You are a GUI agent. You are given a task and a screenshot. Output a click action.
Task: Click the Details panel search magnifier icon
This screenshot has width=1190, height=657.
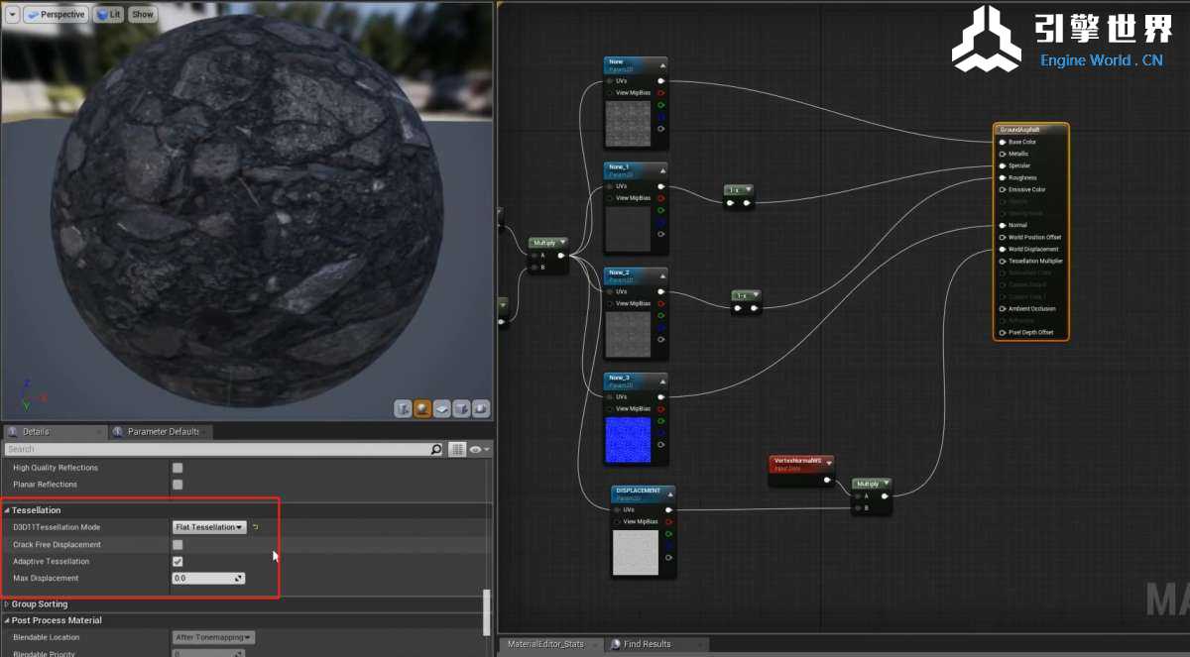tap(436, 449)
